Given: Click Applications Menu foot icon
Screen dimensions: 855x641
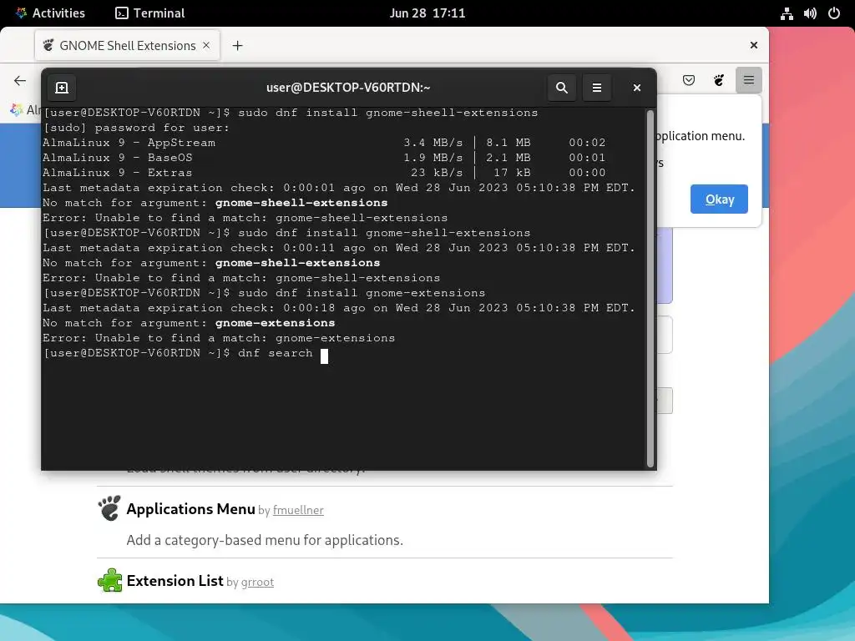Looking at the screenshot, I should [x=109, y=508].
